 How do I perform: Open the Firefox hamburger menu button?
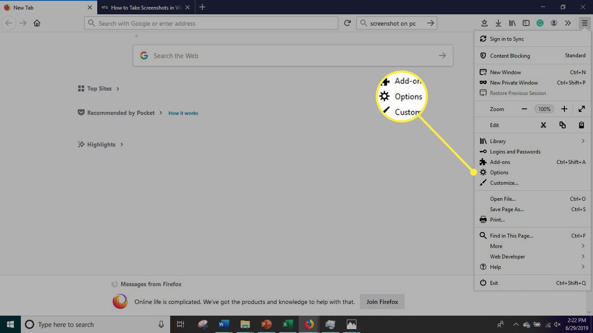coord(584,23)
